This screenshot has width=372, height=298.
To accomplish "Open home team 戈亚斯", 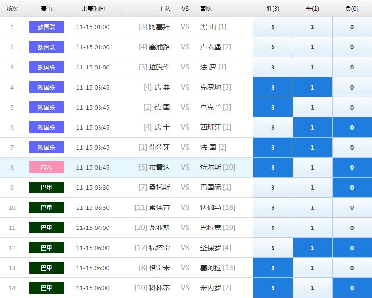I will pyautogui.click(x=159, y=228).
